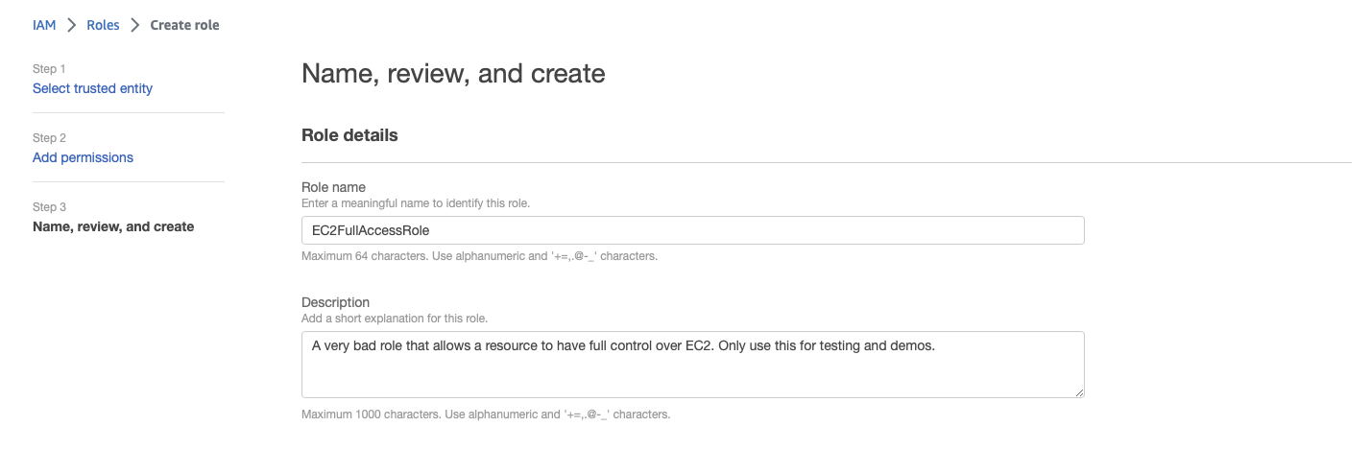Click the chevron between IAM and Roles
Viewport: 1371px width, 450px height.
pyautogui.click(x=72, y=26)
